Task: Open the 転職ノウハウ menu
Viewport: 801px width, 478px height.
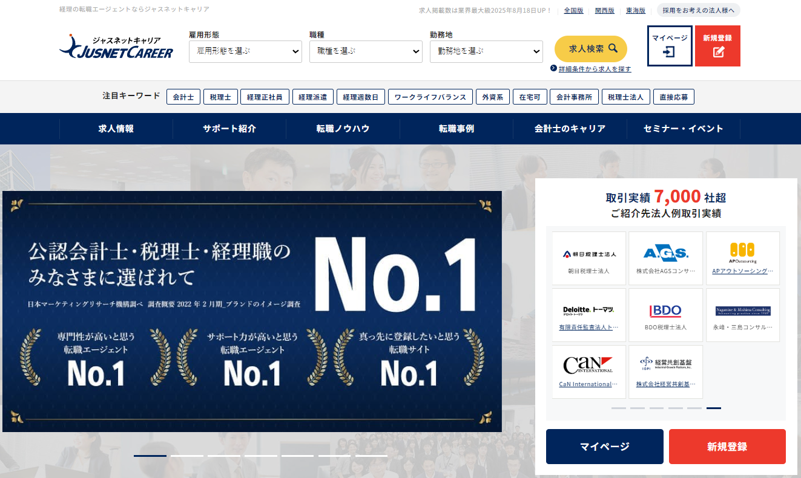Action: tap(343, 129)
